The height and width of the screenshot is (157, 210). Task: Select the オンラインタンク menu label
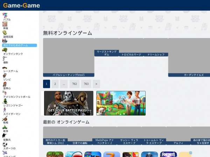(x=13, y=54)
